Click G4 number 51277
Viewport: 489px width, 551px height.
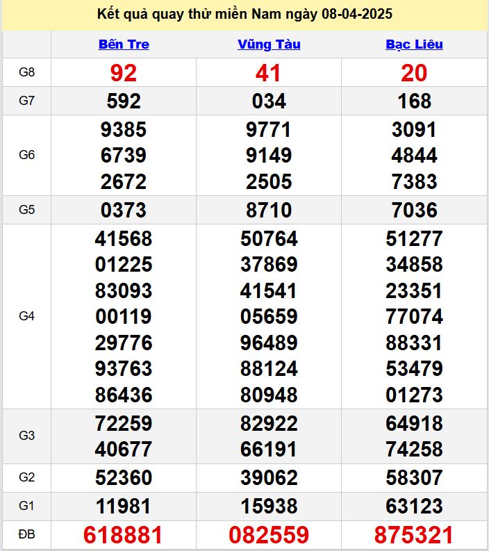point(414,238)
